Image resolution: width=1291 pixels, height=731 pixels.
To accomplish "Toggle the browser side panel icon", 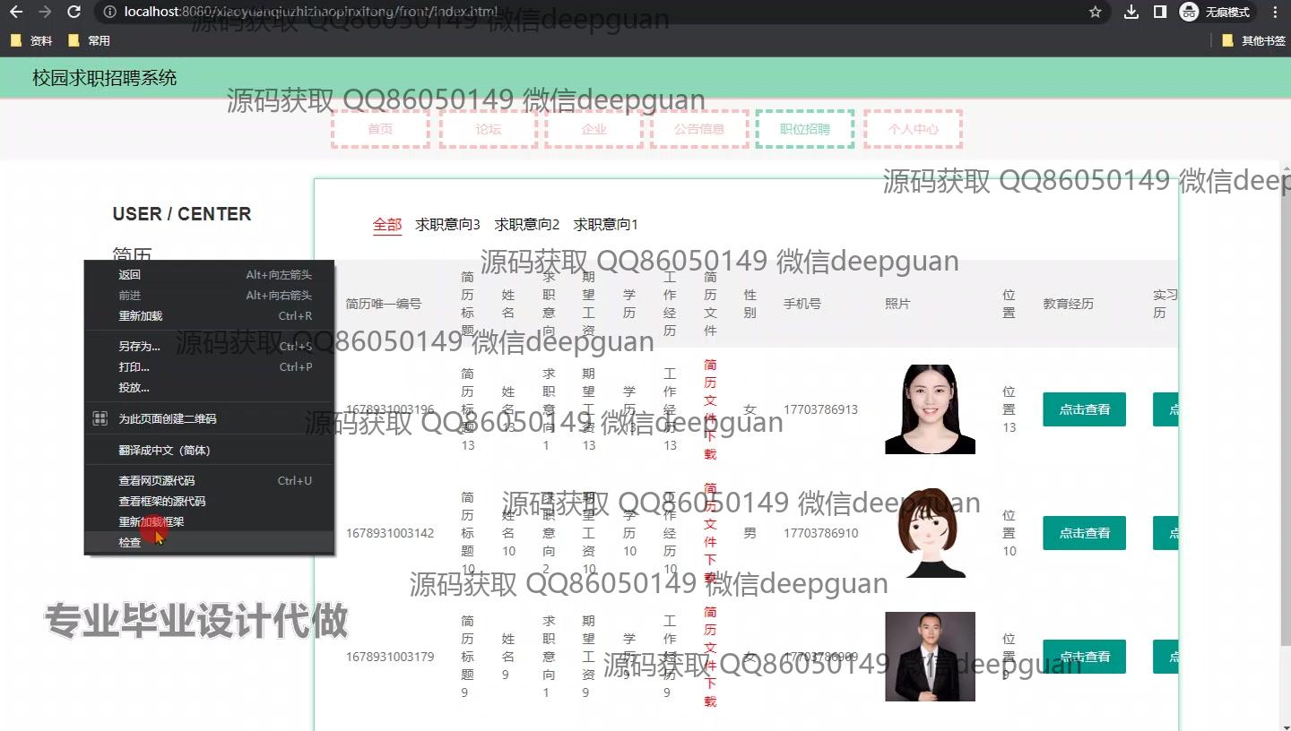I will [x=1160, y=12].
